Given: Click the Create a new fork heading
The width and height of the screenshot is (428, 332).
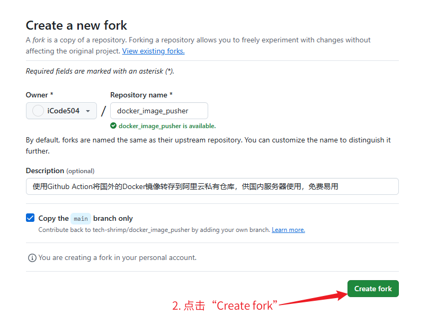Looking at the screenshot, I should [76, 25].
